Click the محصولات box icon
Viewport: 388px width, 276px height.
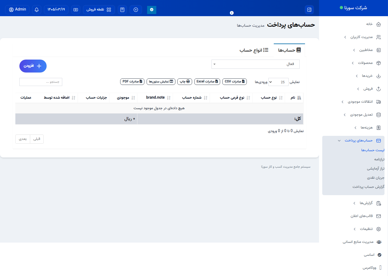379,63
